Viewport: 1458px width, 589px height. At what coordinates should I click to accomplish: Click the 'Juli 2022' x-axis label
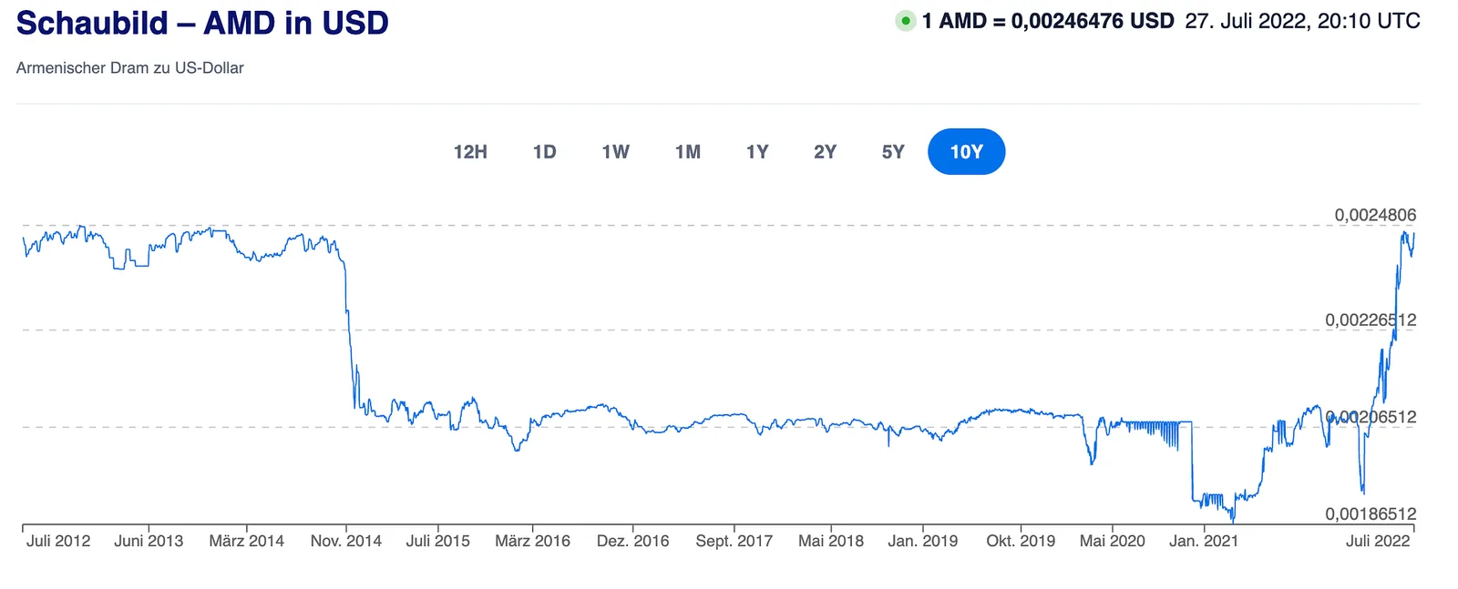[1378, 541]
